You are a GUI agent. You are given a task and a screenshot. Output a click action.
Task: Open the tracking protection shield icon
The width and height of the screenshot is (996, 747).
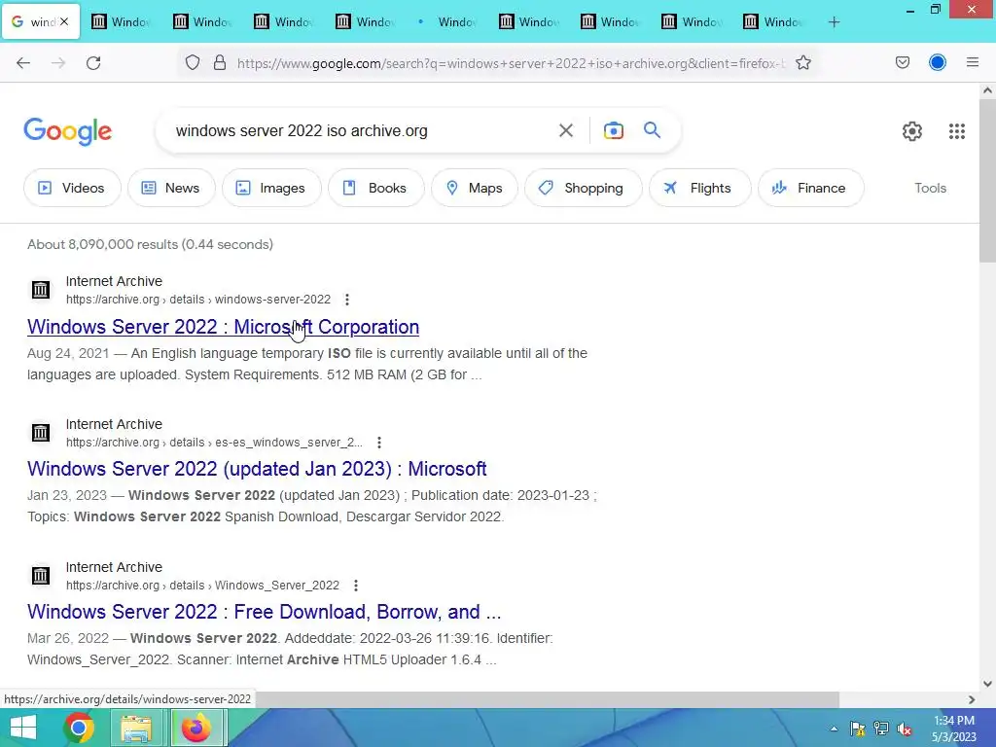[x=193, y=63]
